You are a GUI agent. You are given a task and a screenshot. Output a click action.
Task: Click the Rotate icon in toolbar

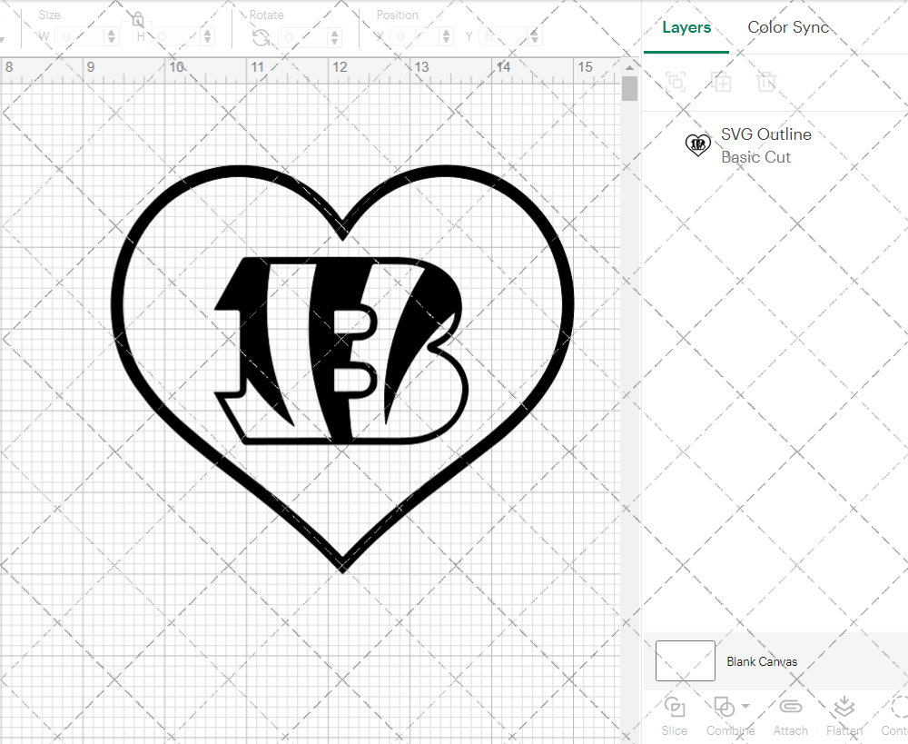(x=261, y=37)
